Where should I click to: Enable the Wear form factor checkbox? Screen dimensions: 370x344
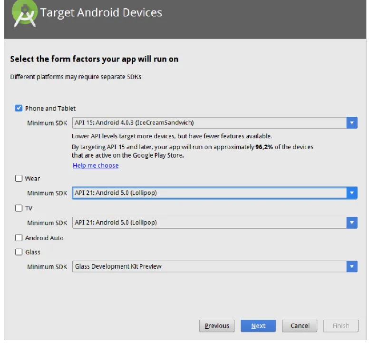[x=19, y=178]
